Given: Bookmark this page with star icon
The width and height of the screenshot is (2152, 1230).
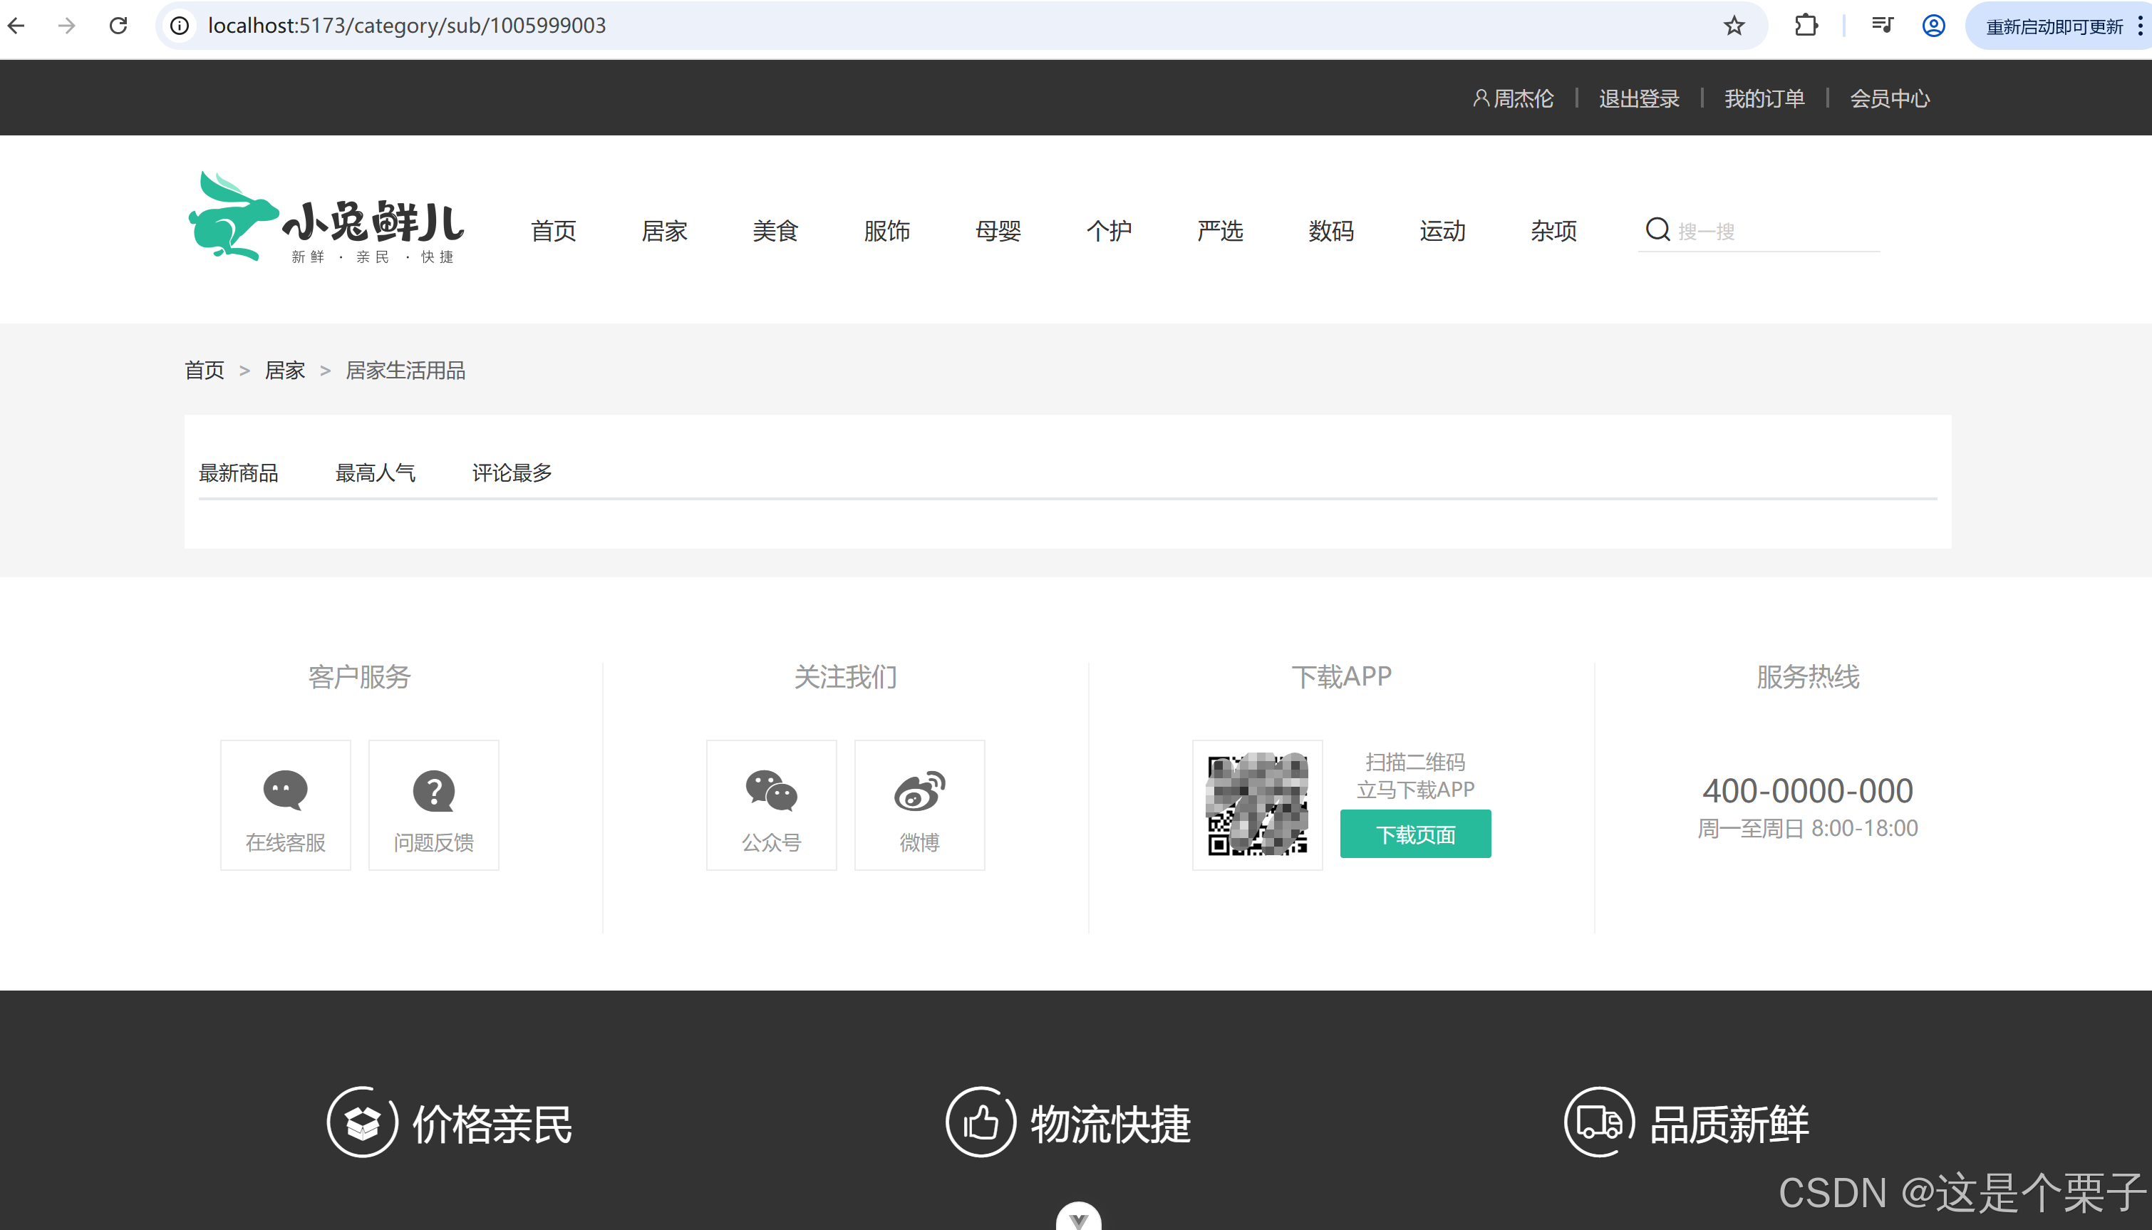Looking at the screenshot, I should 1734,26.
